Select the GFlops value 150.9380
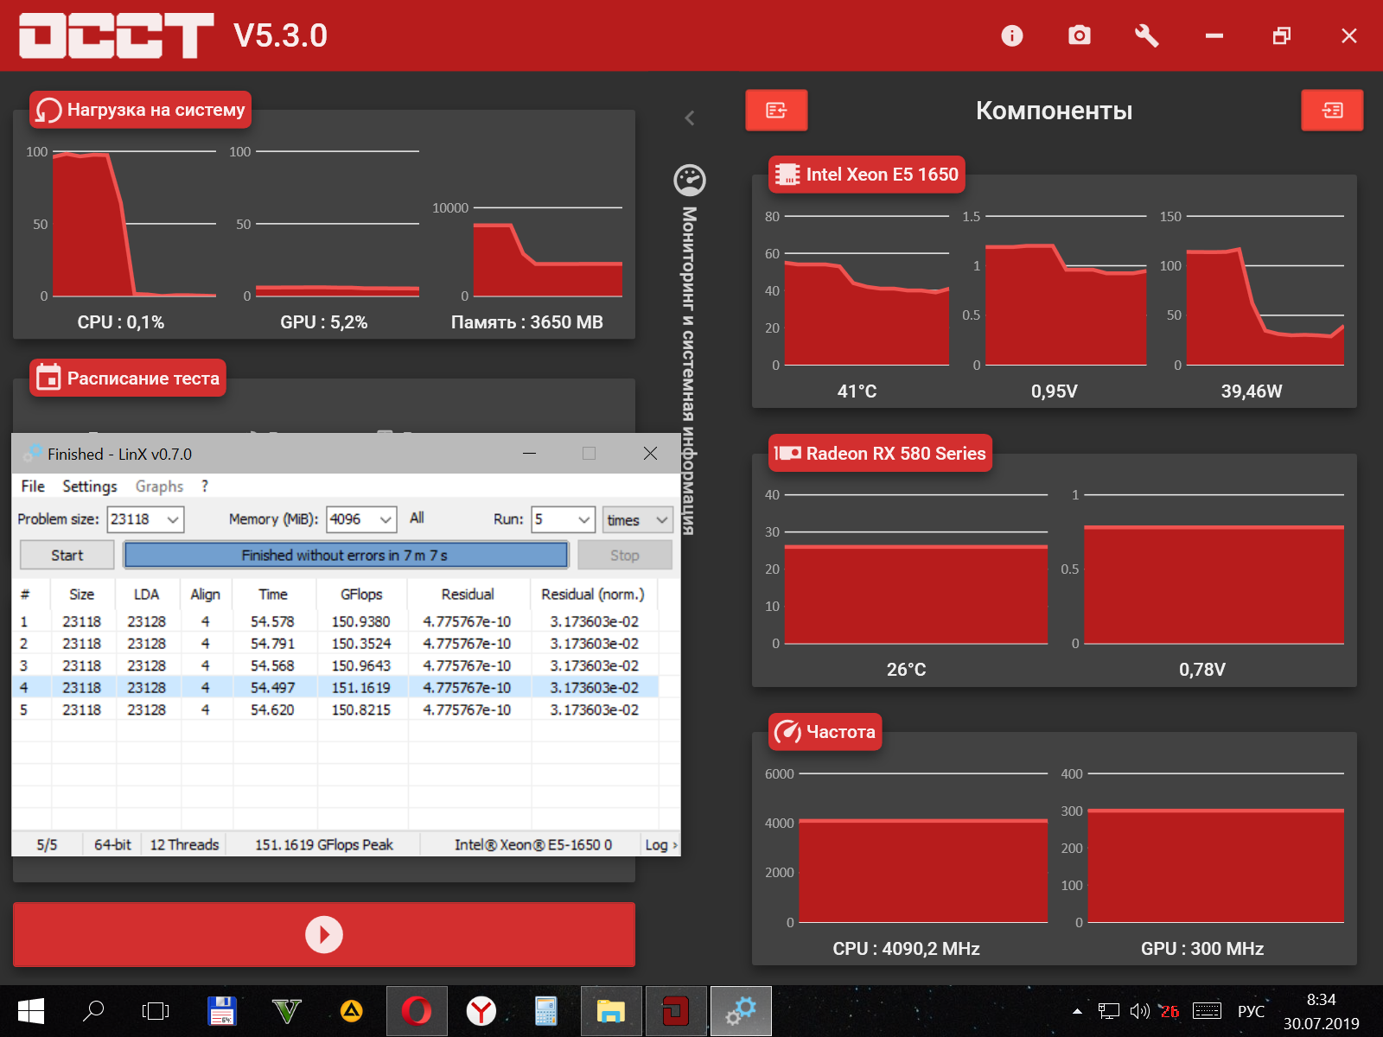Screen dimensions: 1383x1037 (361, 621)
